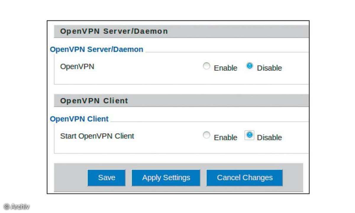
Task: Click the © Archiv caption text
Action: [17, 206]
